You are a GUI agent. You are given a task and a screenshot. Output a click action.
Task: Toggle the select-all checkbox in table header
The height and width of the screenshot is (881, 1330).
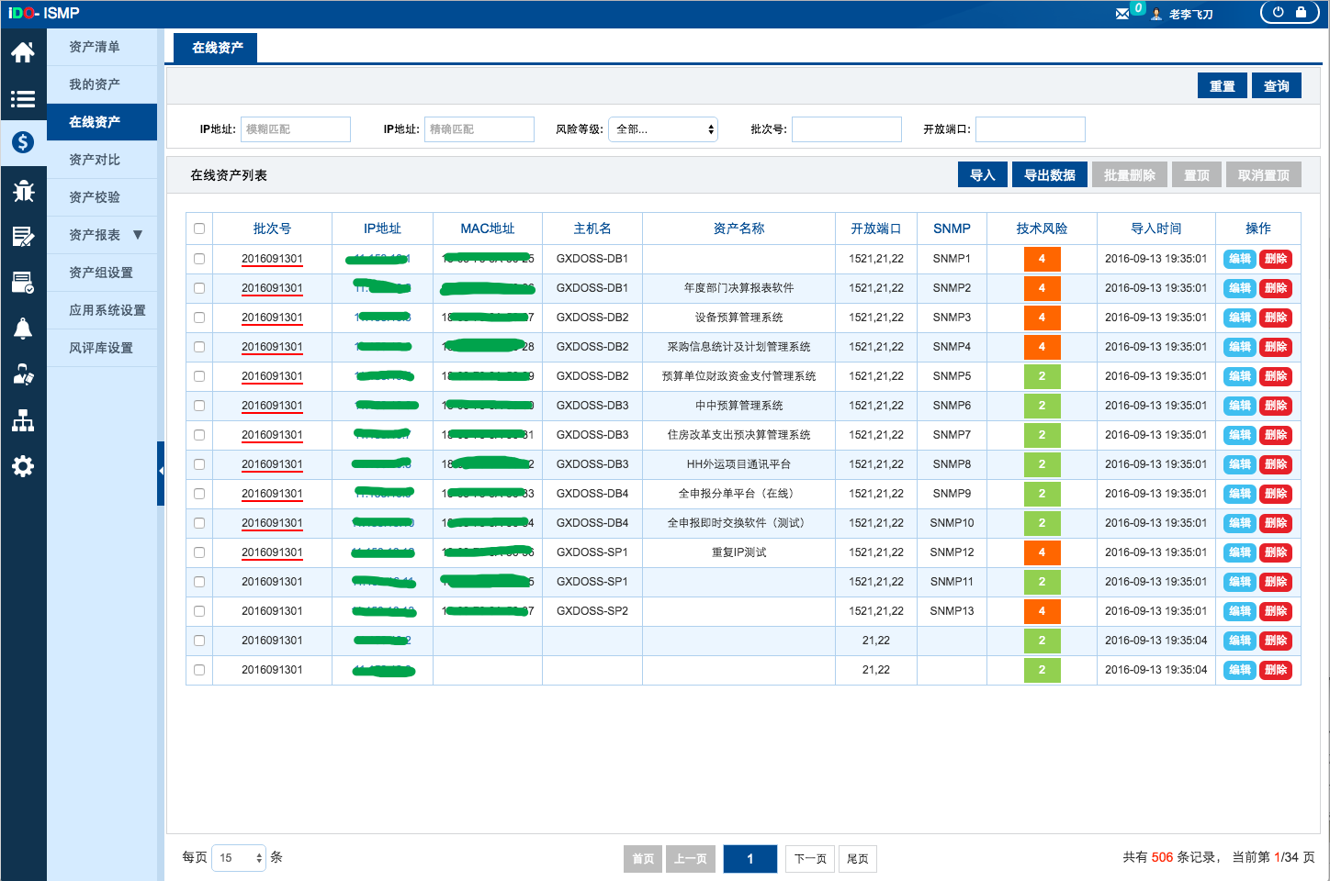pos(199,229)
